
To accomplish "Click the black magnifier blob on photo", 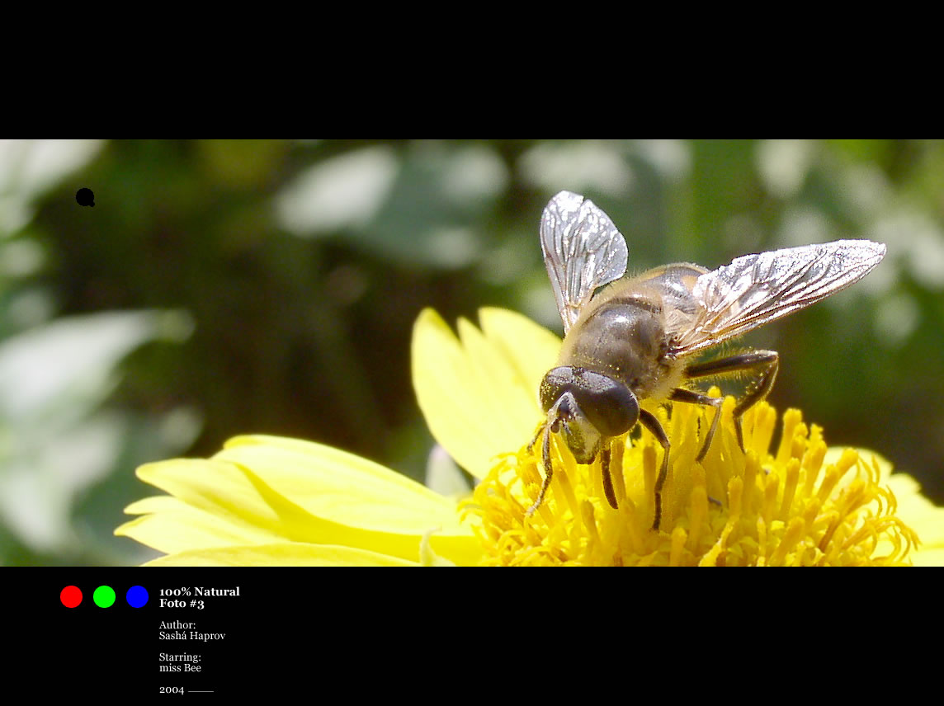I will click(x=85, y=197).
